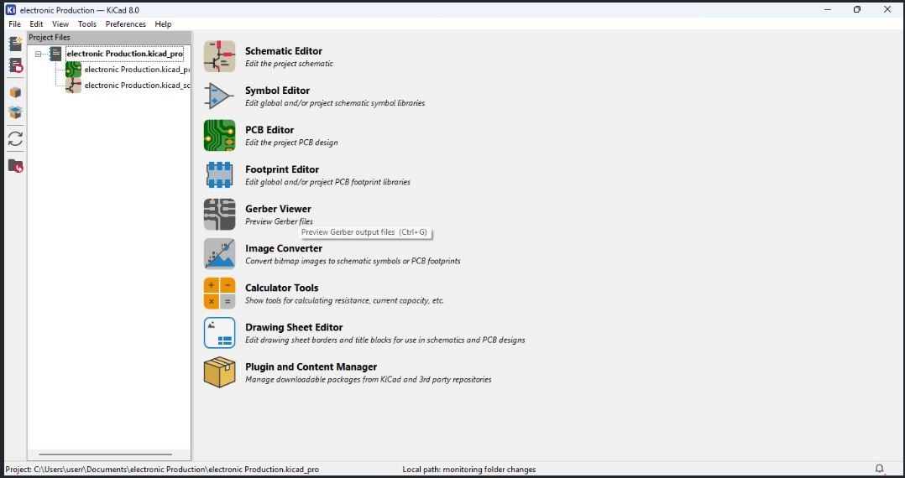Click the Gerber Viewer title

coord(278,209)
